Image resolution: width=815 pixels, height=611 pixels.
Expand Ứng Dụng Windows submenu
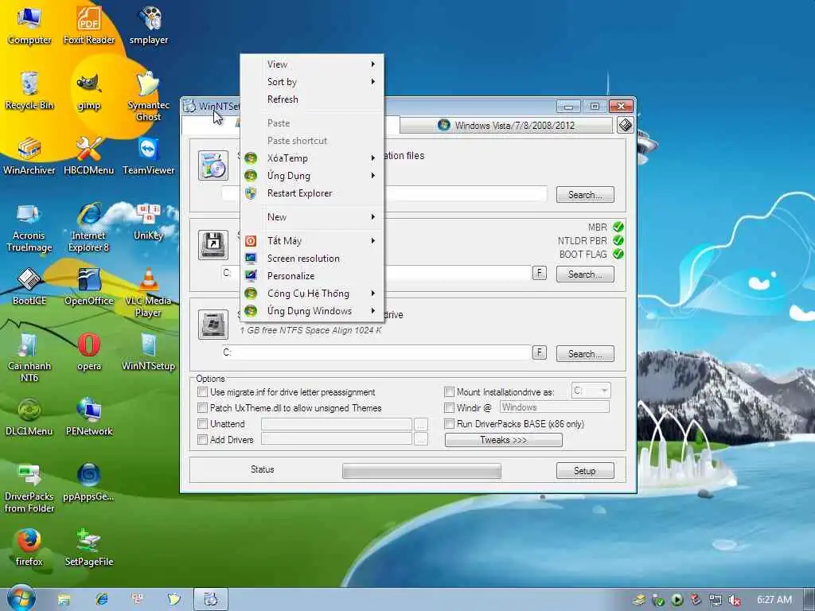pyautogui.click(x=312, y=311)
